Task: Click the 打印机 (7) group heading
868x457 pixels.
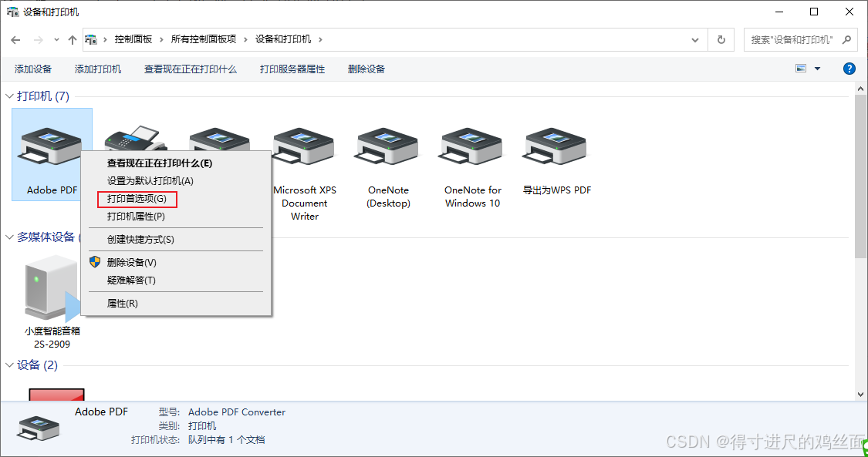Action: coord(43,96)
